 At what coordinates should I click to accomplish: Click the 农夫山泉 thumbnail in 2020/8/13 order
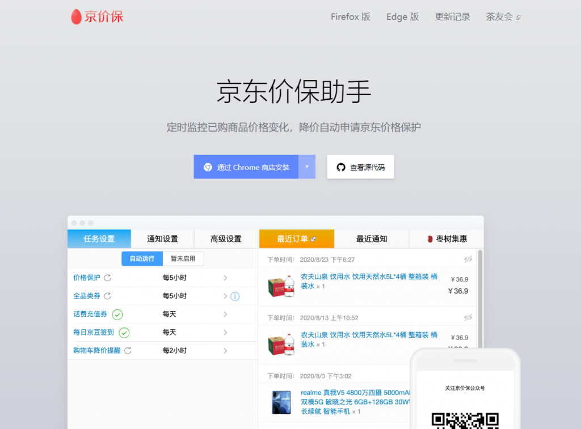[x=281, y=344]
